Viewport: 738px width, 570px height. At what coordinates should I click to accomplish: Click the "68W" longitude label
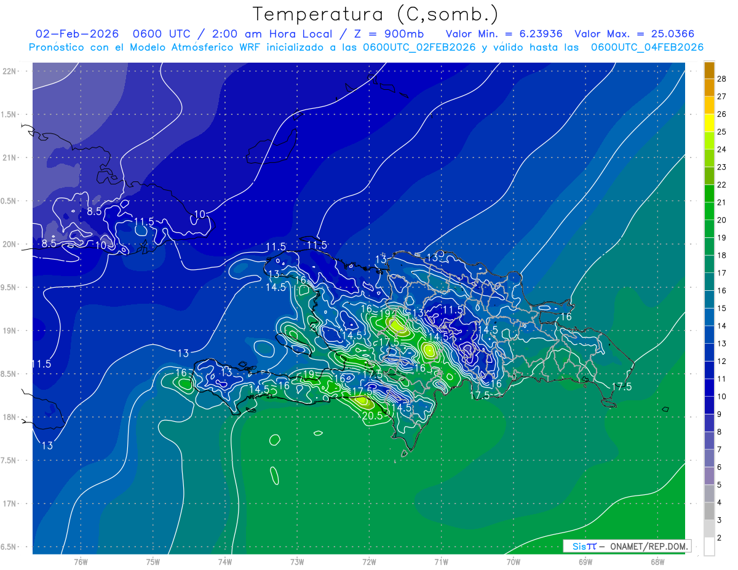pos(657,561)
